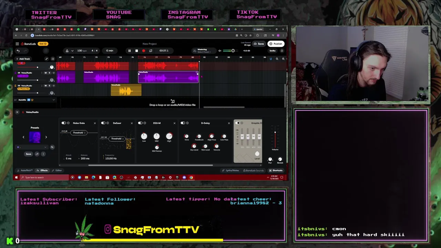Solo track 05 Voice/Audio
The image size is (441, 248).
pyautogui.click(x=49, y=73)
